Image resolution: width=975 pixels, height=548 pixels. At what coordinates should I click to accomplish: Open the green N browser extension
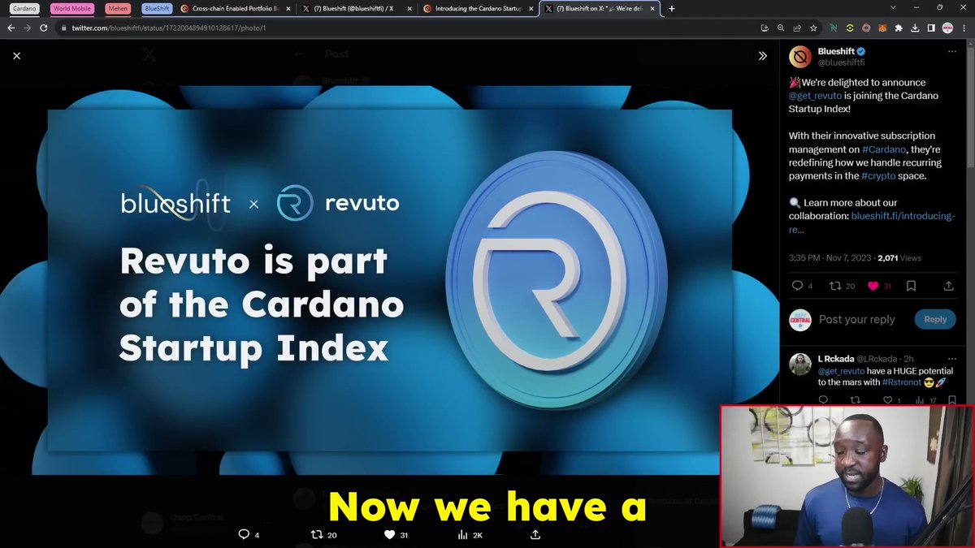[x=834, y=28]
